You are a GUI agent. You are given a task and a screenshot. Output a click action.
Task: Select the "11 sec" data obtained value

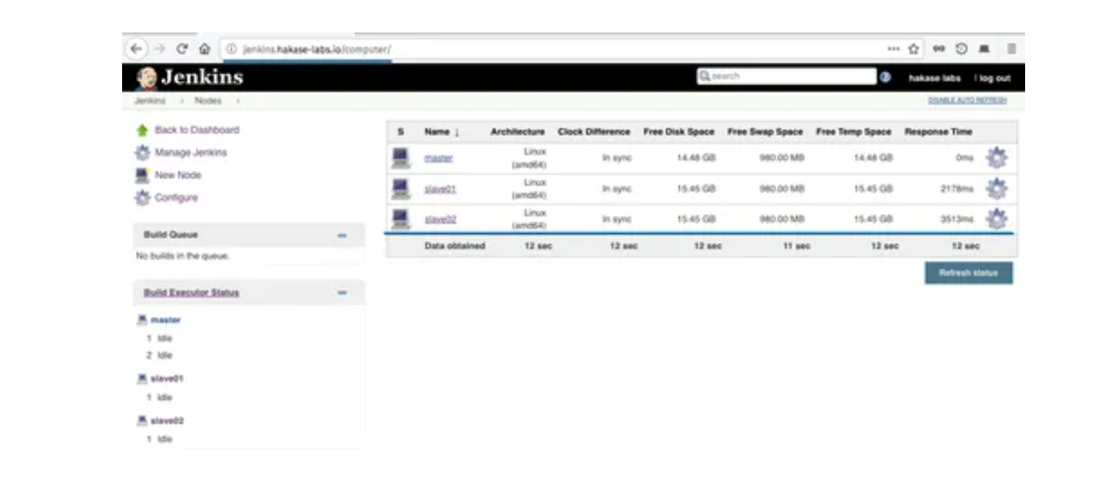pyautogui.click(x=796, y=246)
